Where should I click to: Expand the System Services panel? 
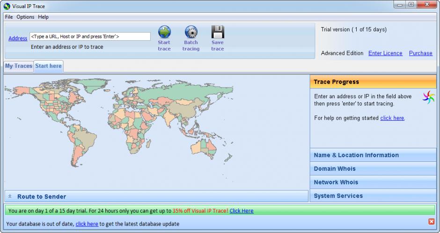tap(373, 196)
